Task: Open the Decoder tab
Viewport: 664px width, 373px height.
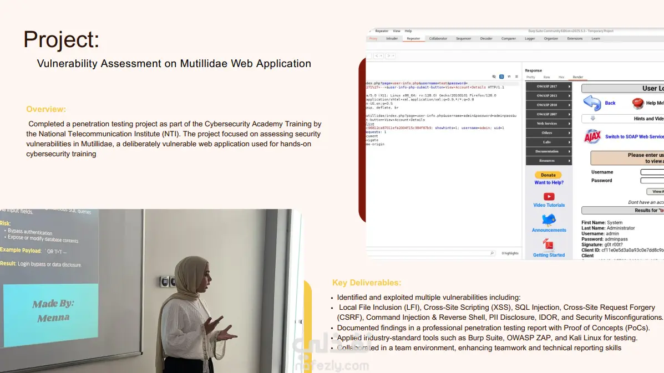Action: point(486,38)
